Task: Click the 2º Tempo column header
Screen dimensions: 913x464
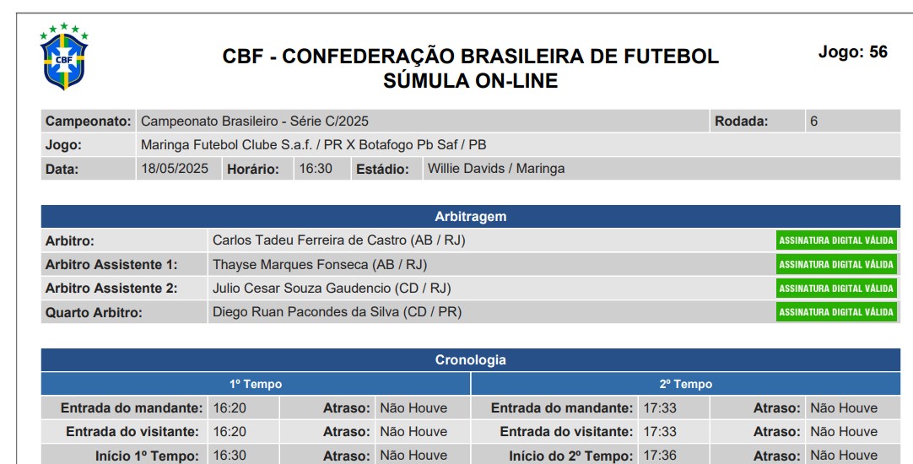Action: click(686, 384)
